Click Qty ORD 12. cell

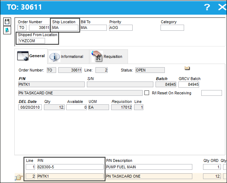(212, 176)
